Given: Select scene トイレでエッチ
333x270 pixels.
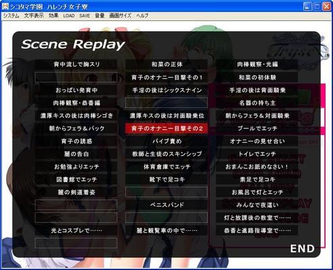Looking at the screenshot, I should (257, 154).
